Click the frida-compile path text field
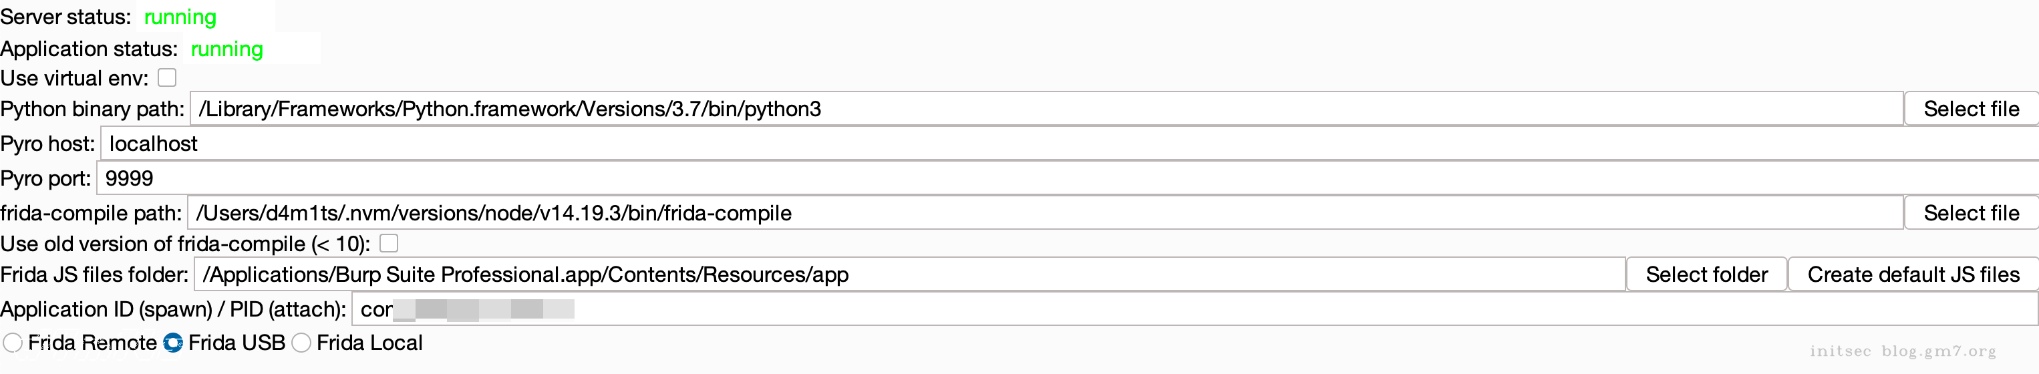This screenshot has width=2039, height=374. 1045,212
